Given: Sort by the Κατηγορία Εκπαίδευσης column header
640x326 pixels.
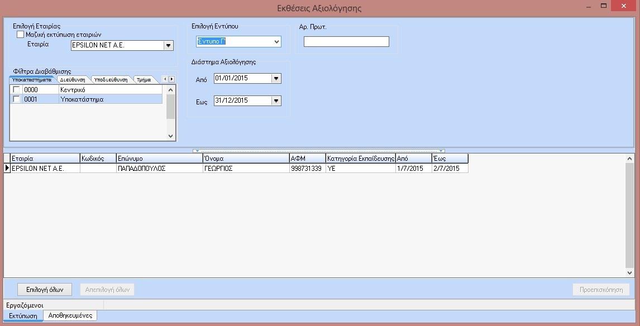Looking at the screenshot, I should 360,159.
